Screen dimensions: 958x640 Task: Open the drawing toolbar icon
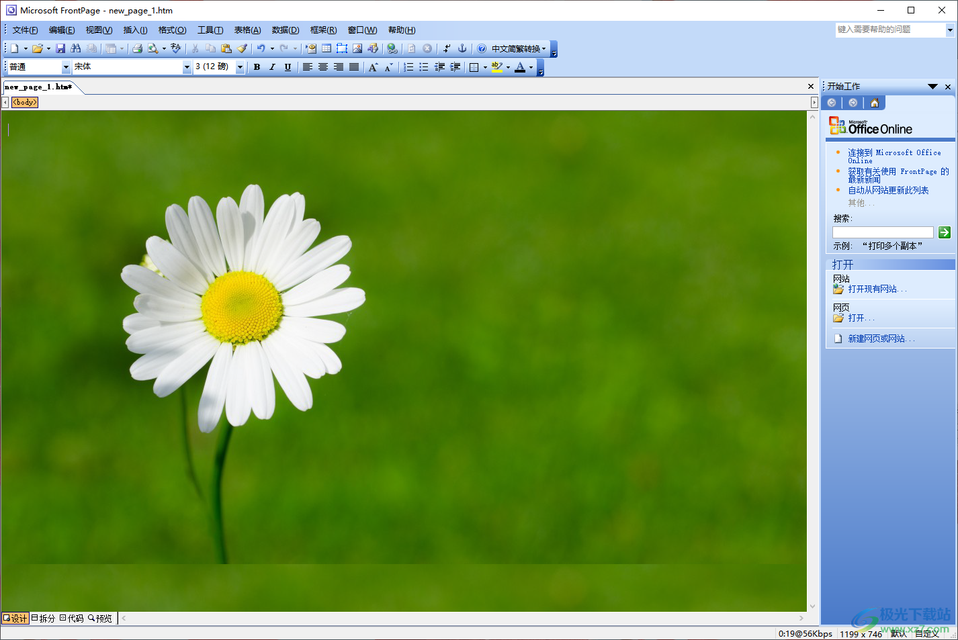(x=373, y=48)
